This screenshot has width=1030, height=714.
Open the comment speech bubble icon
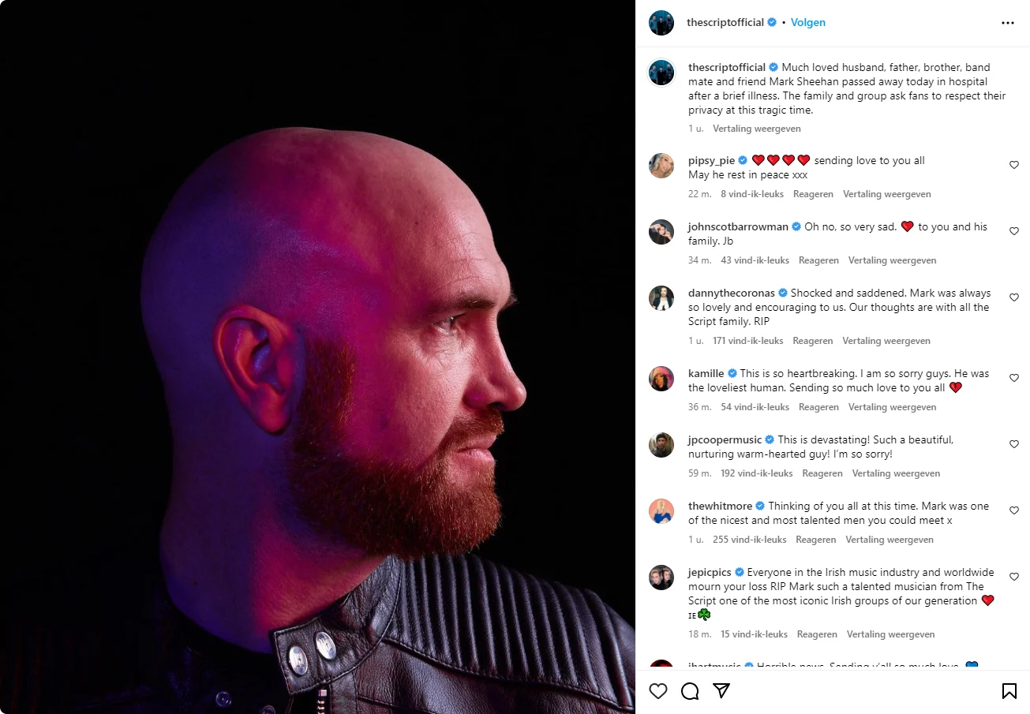pos(690,691)
